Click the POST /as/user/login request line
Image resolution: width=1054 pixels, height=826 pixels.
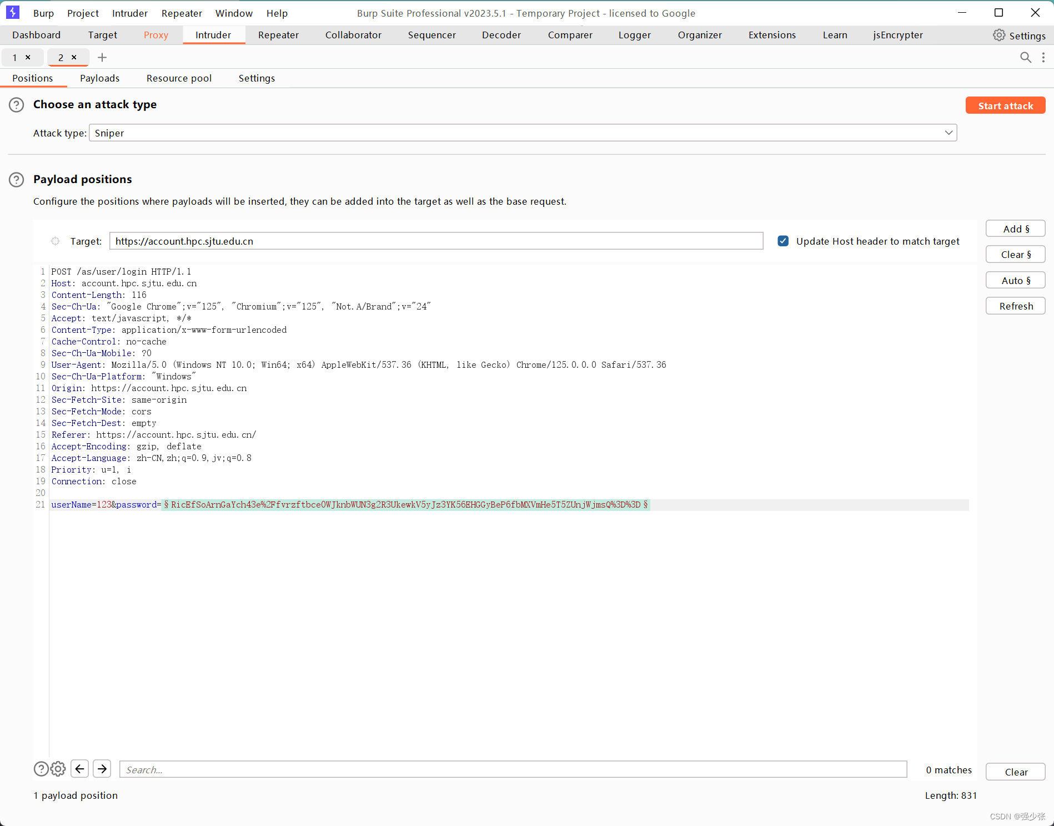click(121, 272)
